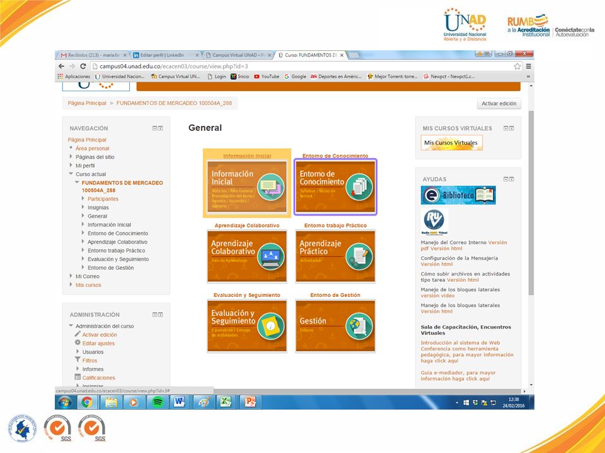The height and width of the screenshot is (453, 605).
Task: Expand Páginas del sitio tree node
Action: (x=71, y=157)
